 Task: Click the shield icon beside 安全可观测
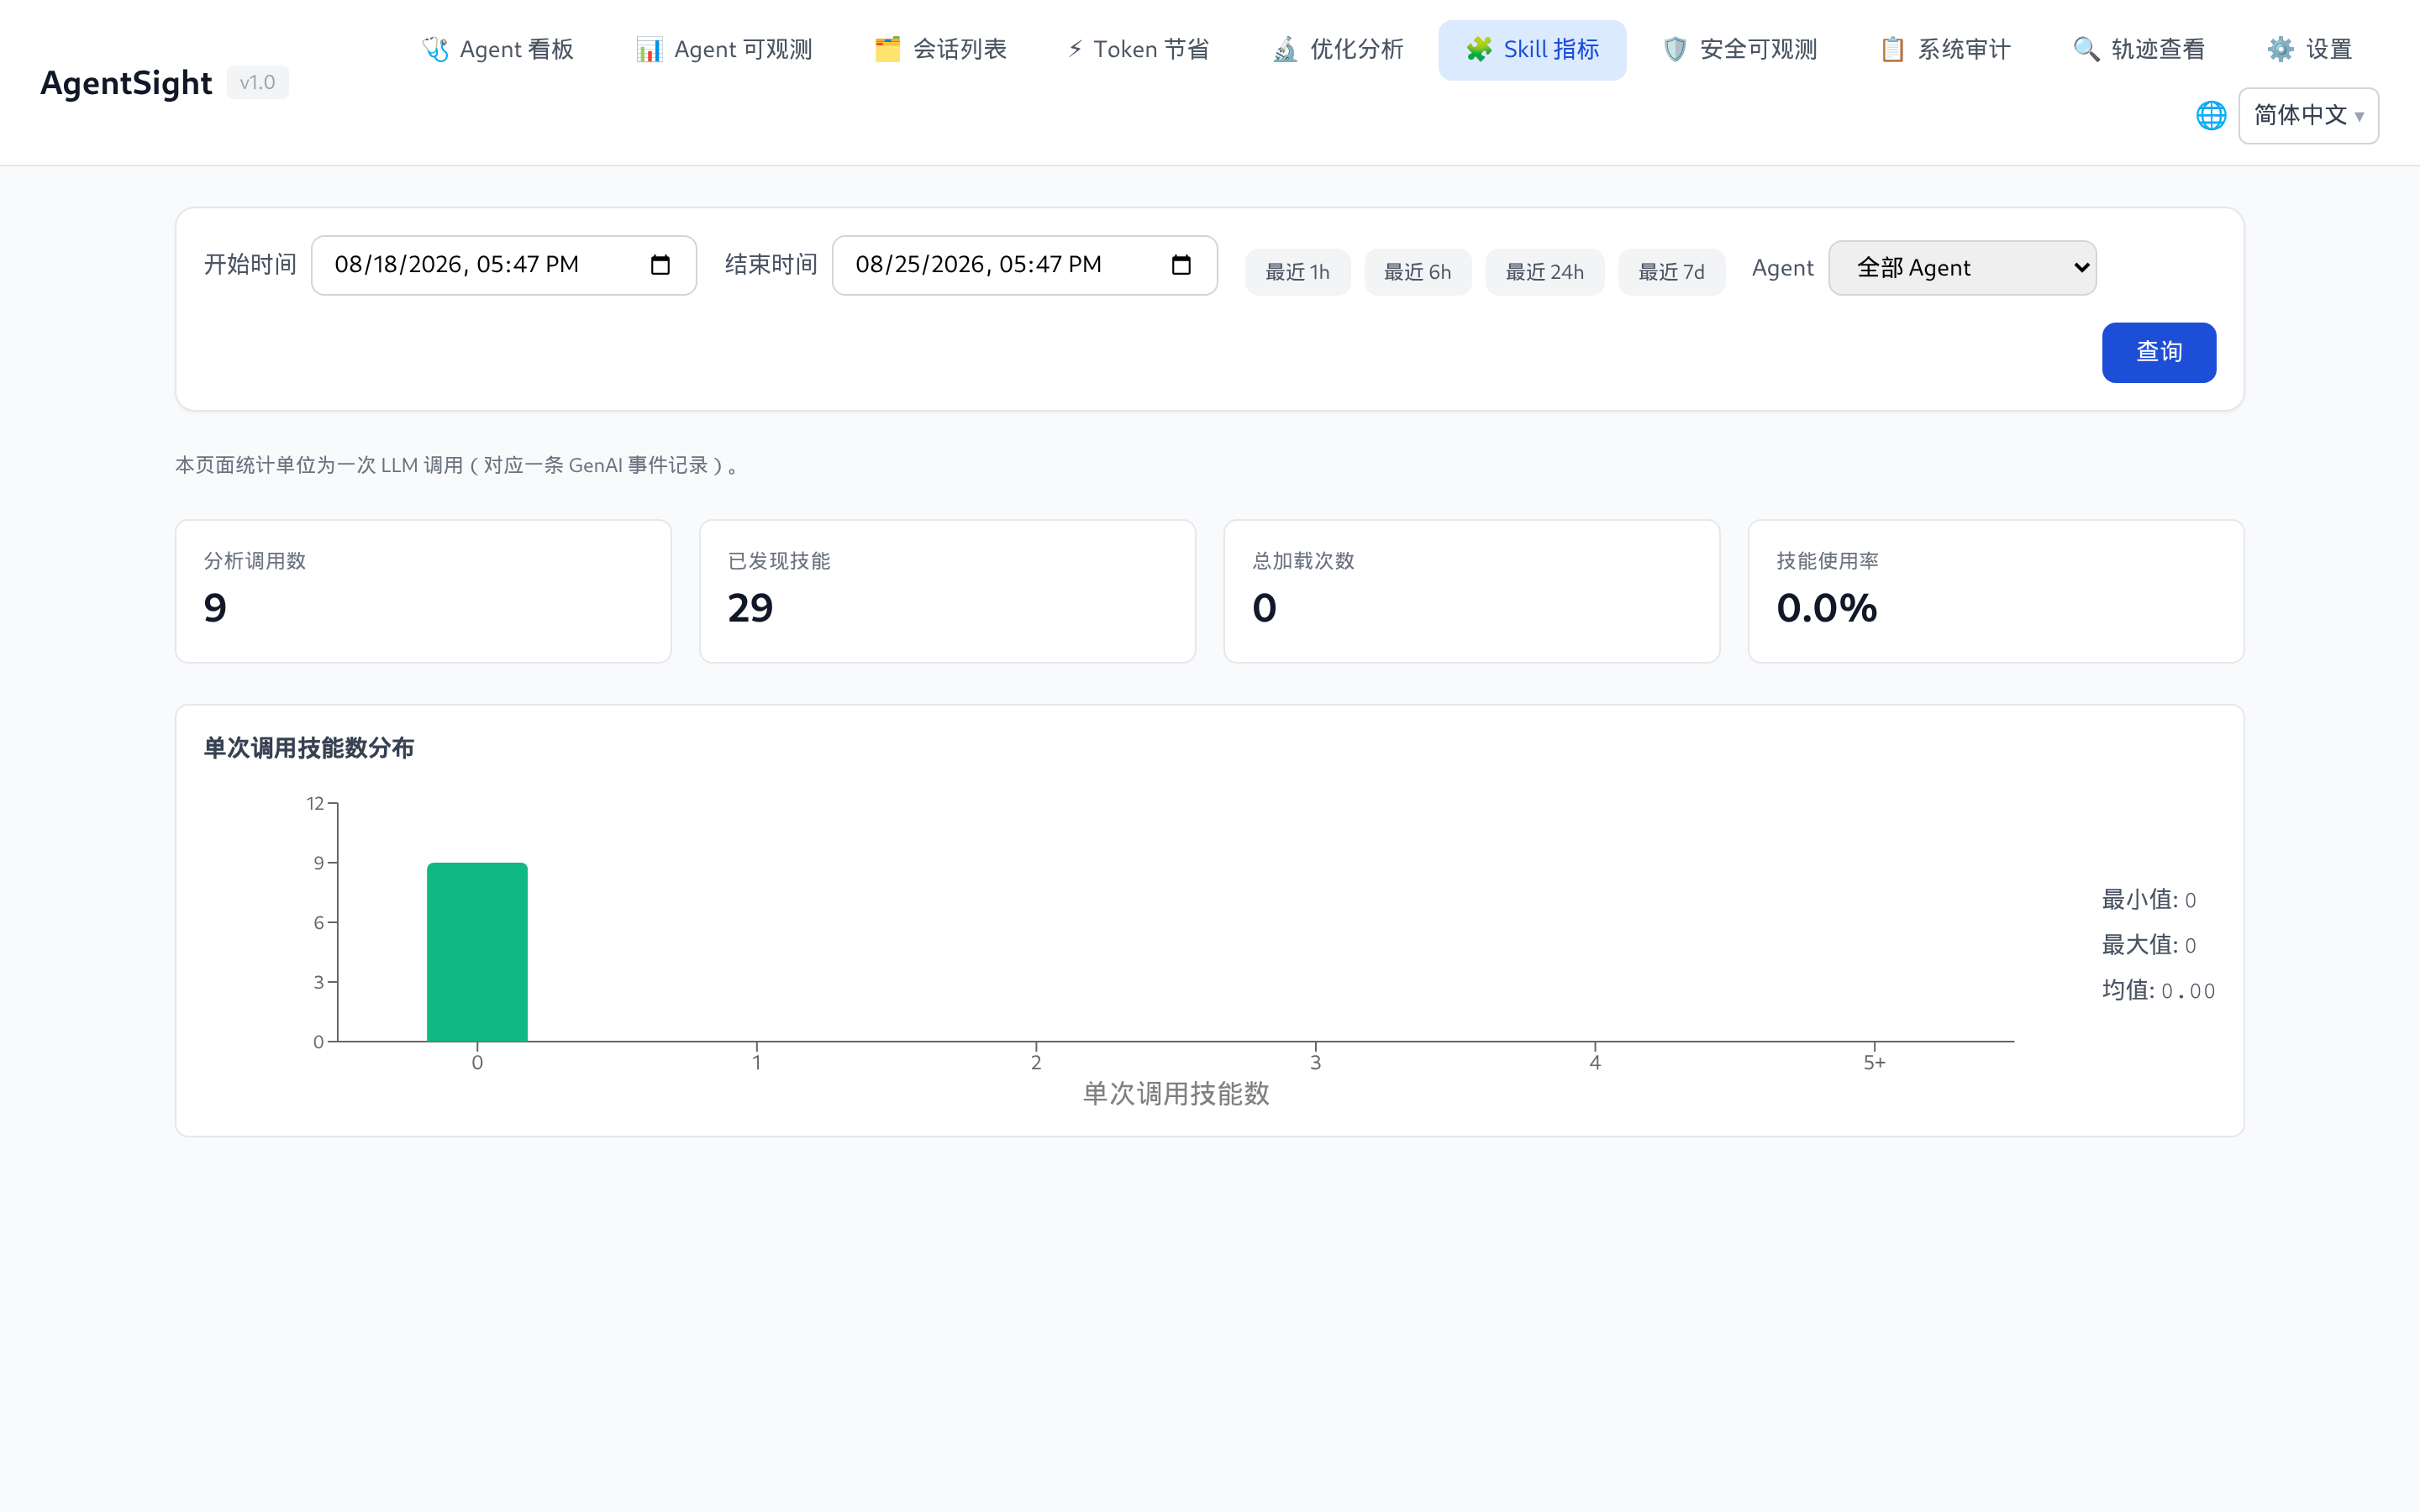(x=1675, y=49)
